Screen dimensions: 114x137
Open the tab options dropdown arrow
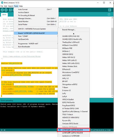109,15
